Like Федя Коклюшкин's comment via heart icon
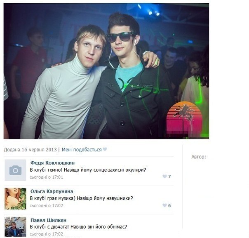Viewport: 249px width, 238px height. pyautogui.click(x=164, y=177)
